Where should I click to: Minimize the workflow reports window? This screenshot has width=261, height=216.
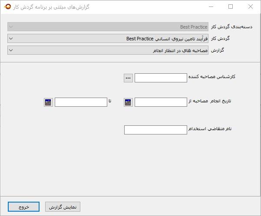(211, 7)
